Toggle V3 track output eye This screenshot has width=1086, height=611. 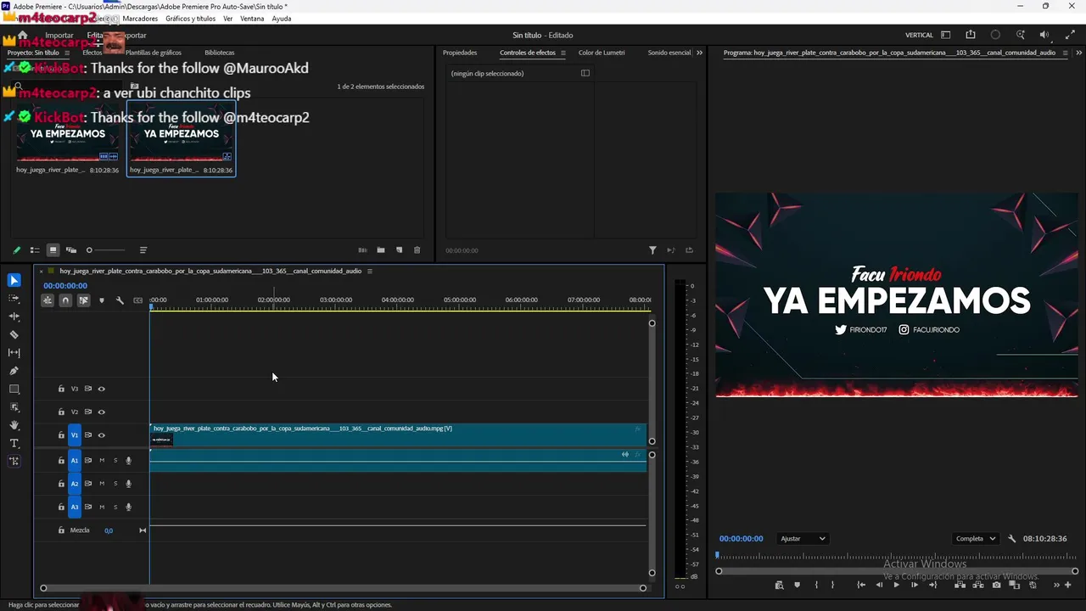point(101,389)
